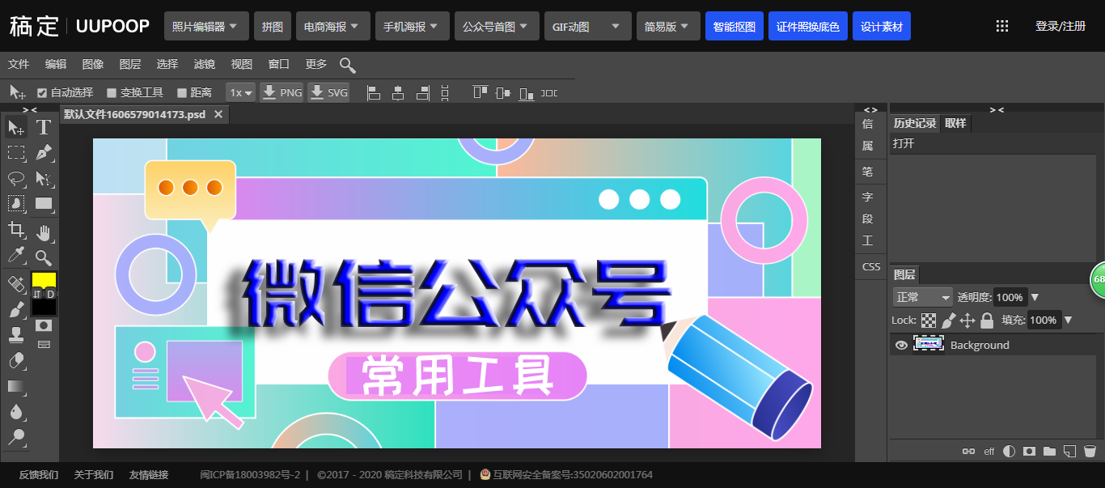The width and height of the screenshot is (1105, 488).
Task: Open the 滤镜 menu
Action: pyautogui.click(x=205, y=64)
